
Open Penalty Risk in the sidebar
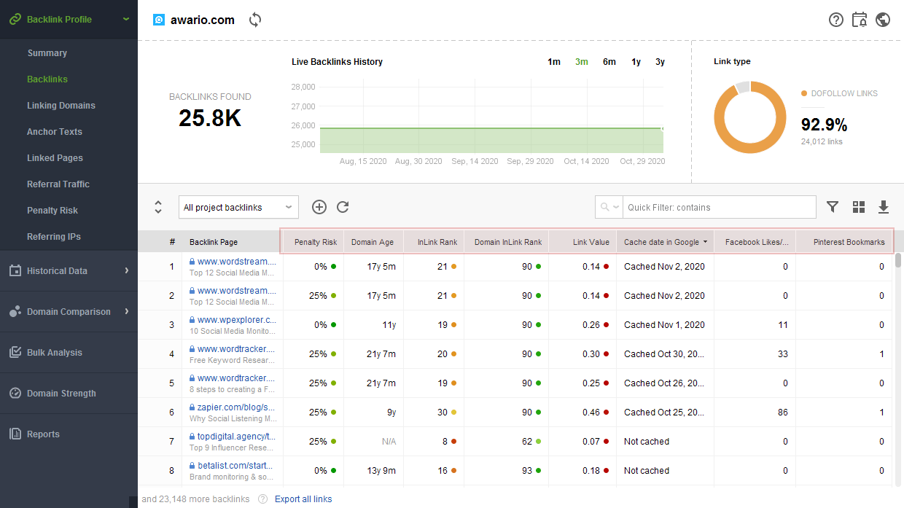tap(52, 211)
